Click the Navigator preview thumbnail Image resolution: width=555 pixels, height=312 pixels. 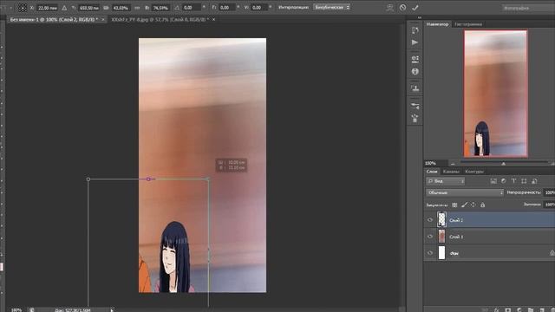coord(495,94)
